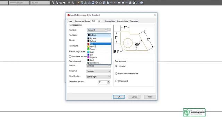
Task: Select the Chamfer tool
Action: 130,3
